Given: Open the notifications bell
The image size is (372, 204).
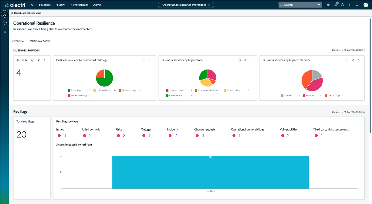Looking at the screenshot, I should (x=357, y=5).
